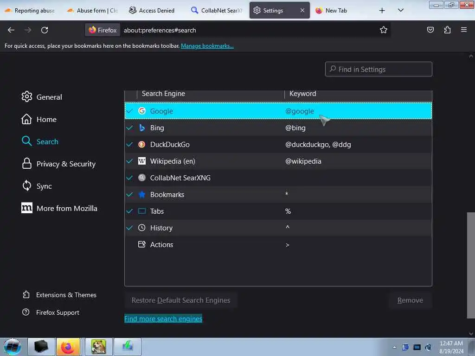The width and height of the screenshot is (475, 356).
Task: Click the Find in Settings search box
Action: click(379, 70)
